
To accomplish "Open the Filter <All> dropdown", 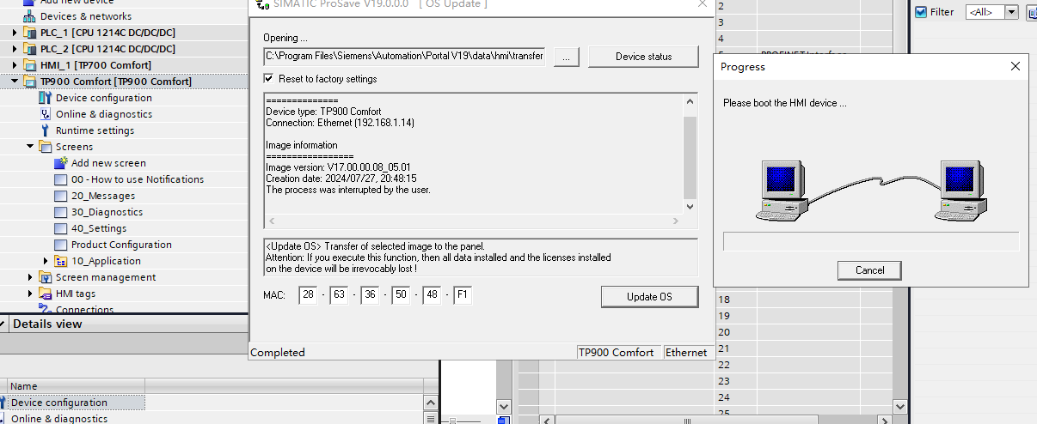I will click(x=1011, y=12).
